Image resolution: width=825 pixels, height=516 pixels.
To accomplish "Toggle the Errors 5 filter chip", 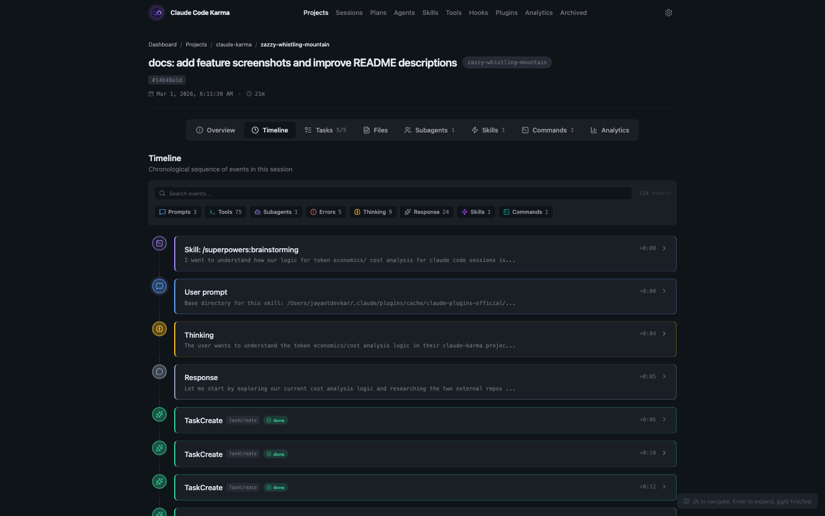I will [x=325, y=212].
